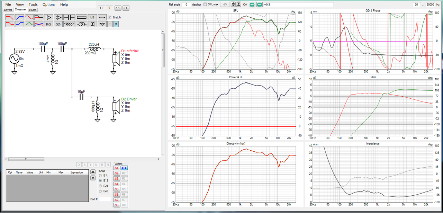Store variant with S8 button
443x213 pixels.
click(117, 205)
